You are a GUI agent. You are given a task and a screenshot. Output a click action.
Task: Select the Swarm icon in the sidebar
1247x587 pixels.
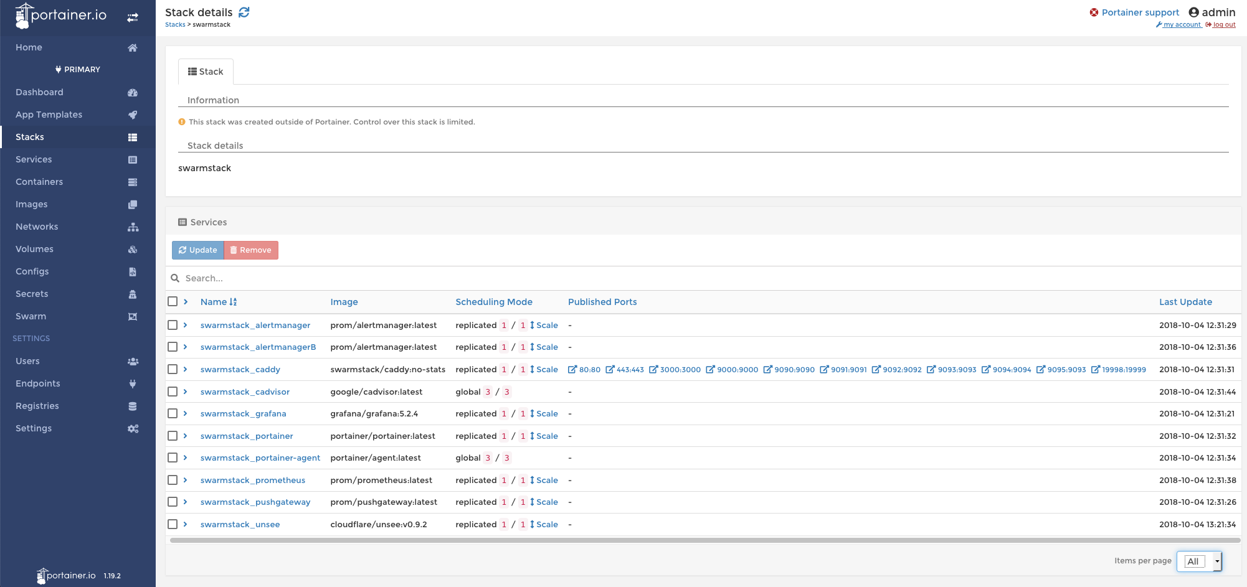[x=133, y=316]
